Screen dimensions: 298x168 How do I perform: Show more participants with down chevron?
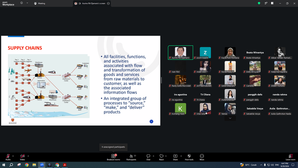[230, 118]
